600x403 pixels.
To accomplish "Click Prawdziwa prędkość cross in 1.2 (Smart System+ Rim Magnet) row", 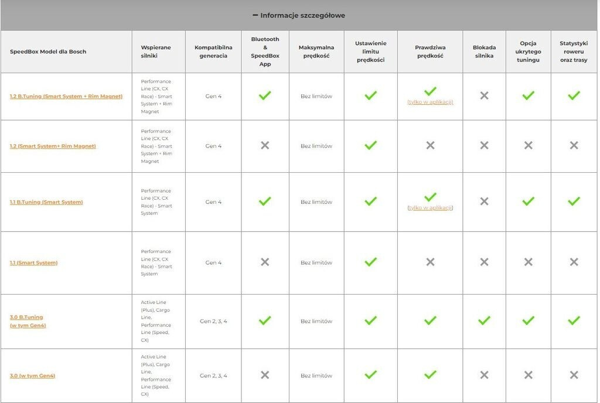I will 430,145.
